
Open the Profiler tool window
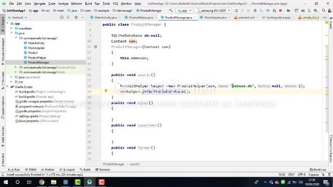pyautogui.click(x=47, y=170)
